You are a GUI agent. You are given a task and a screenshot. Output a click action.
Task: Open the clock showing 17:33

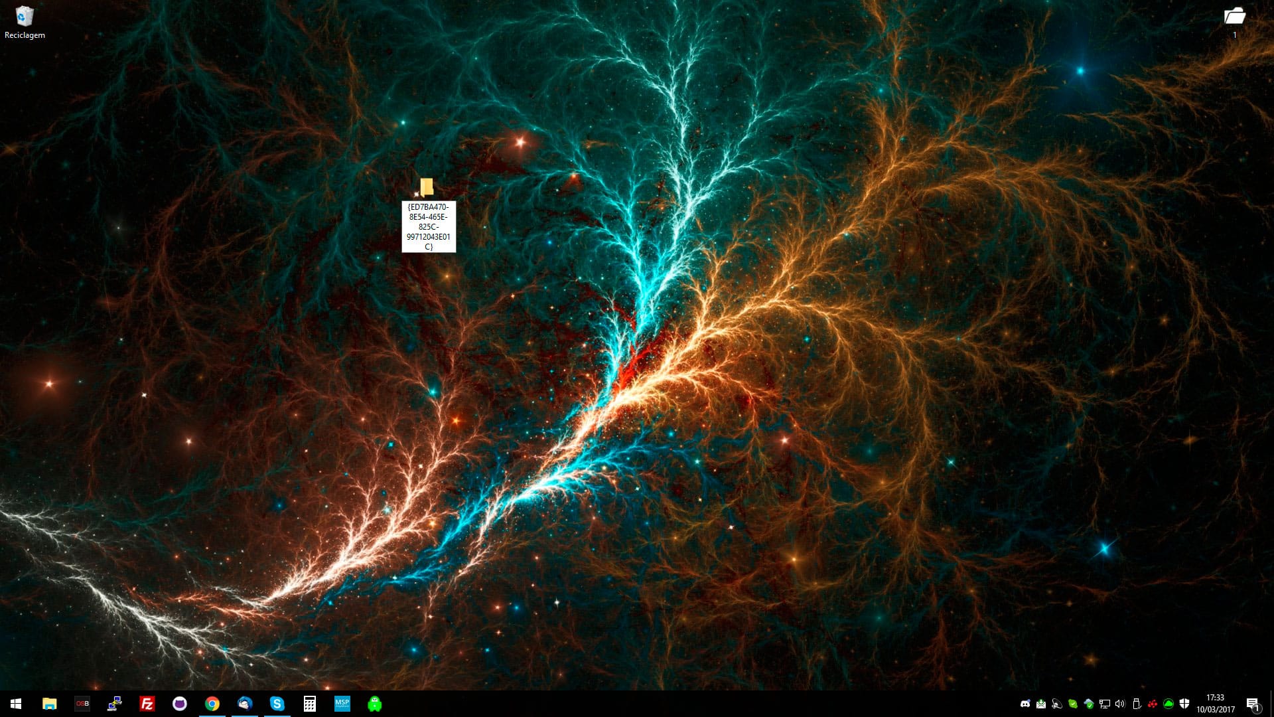coord(1216,704)
